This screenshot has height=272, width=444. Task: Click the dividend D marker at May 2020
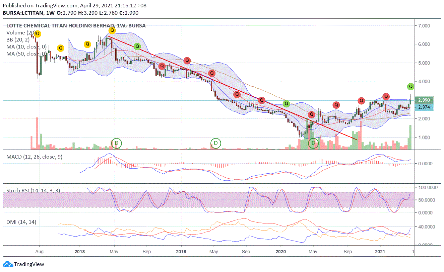pyautogui.click(x=313, y=143)
